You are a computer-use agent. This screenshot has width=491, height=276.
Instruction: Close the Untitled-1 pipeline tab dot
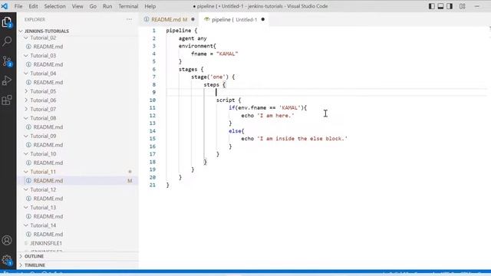262,19
